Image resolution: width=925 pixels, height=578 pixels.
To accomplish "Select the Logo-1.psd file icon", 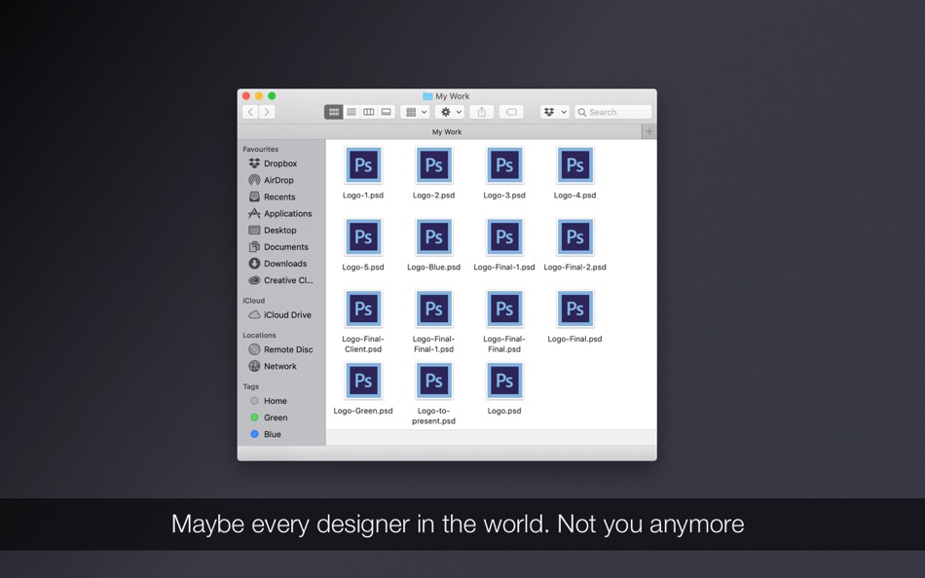I will pos(363,165).
